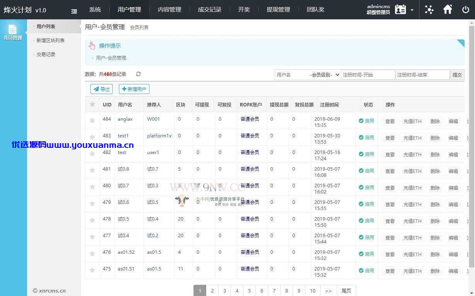Toggle 启用 status for UID 480
Image resolution: width=475 pixels, height=296 pixels.
tap(366, 187)
